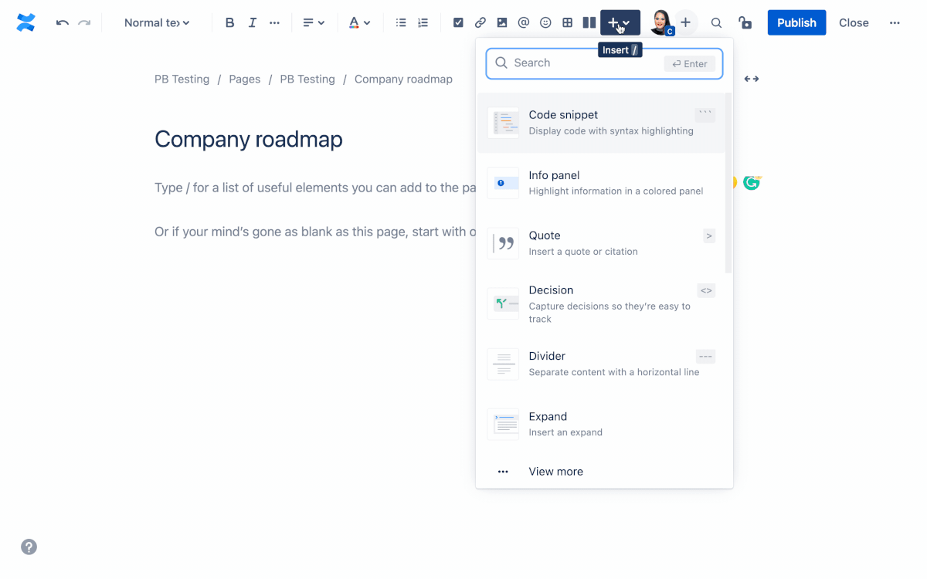Viewport: 927px width, 579px height.
Task: Add an action item checkbox
Action: [458, 23]
